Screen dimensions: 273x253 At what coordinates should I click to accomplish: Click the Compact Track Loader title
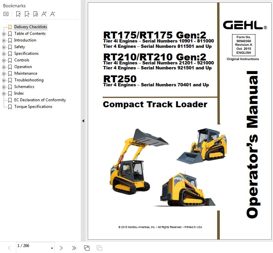coord(155,104)
